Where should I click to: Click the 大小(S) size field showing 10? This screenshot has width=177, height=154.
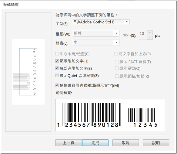(x=143, y=35)
